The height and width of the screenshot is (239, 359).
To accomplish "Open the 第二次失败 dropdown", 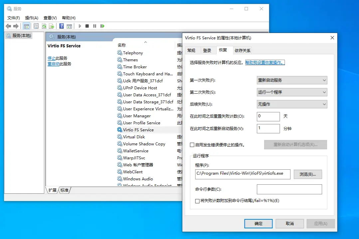I will coord(323,92).
